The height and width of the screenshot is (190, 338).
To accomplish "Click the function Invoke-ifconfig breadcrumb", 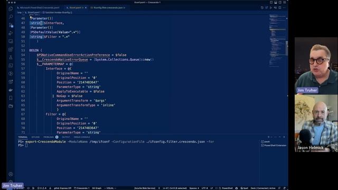I will coord(57,13).
